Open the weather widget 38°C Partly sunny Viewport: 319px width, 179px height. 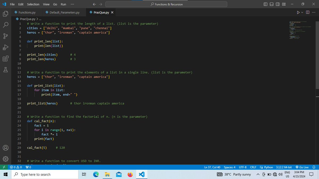[234, 174]
